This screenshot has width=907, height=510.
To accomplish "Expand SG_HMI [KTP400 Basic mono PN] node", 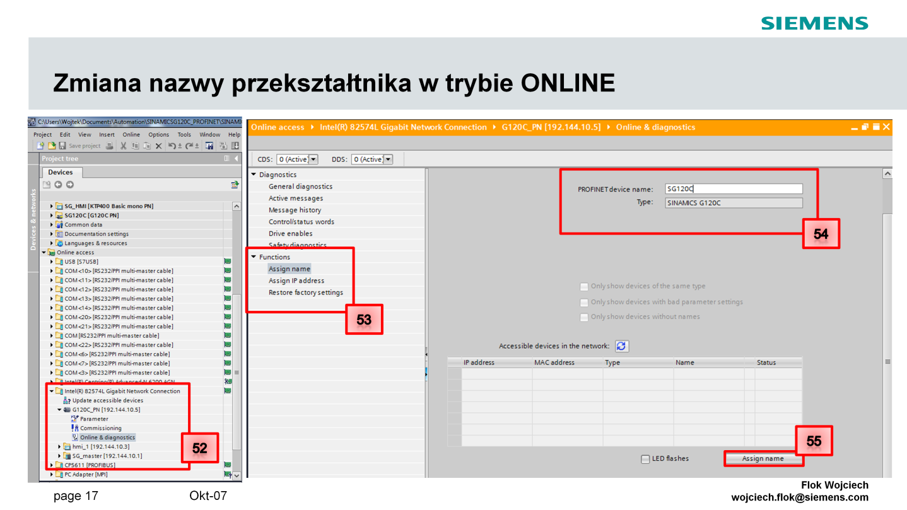I will click(x=52, y=206).
